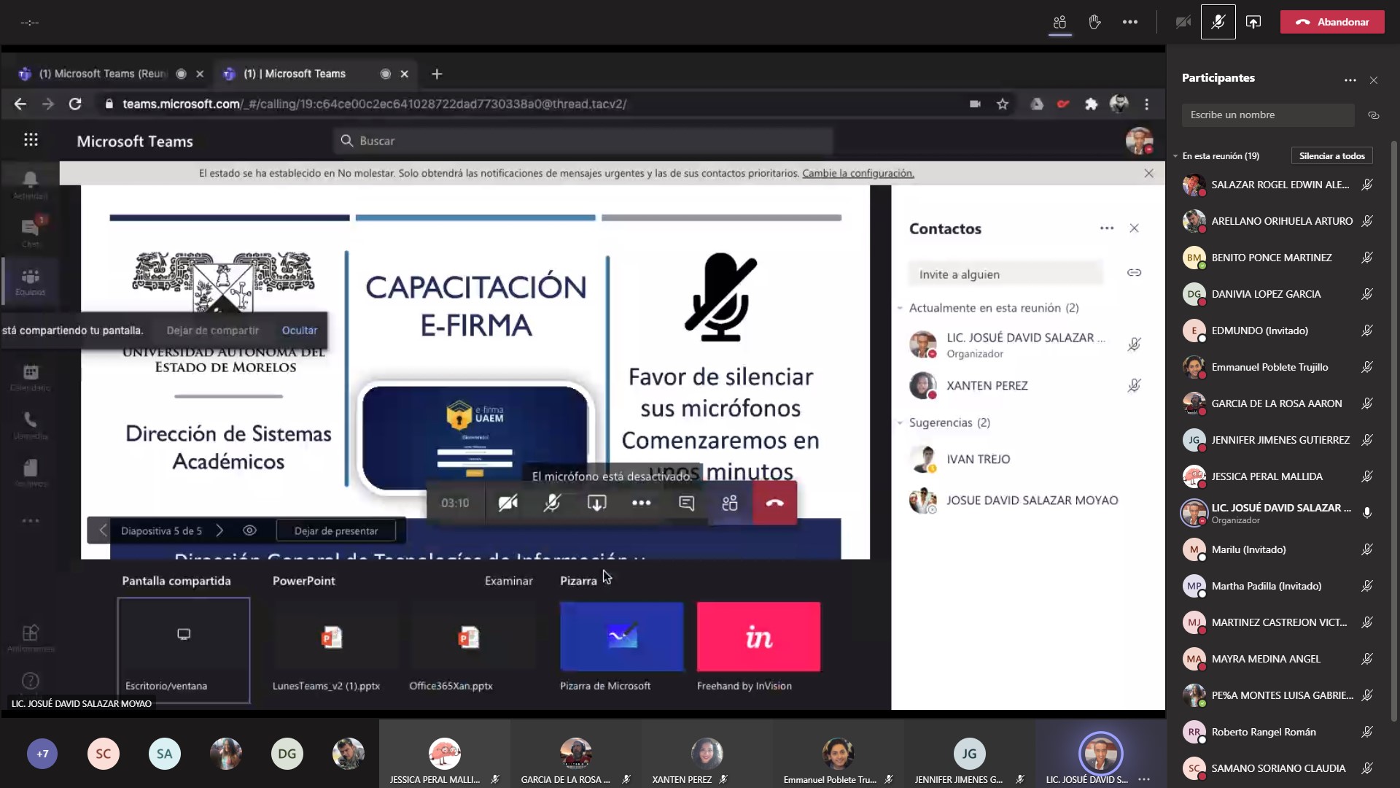The image size is (1400, 788).
Task: Open the share content icon in the top bar
Action: [x=1253, y=22]
